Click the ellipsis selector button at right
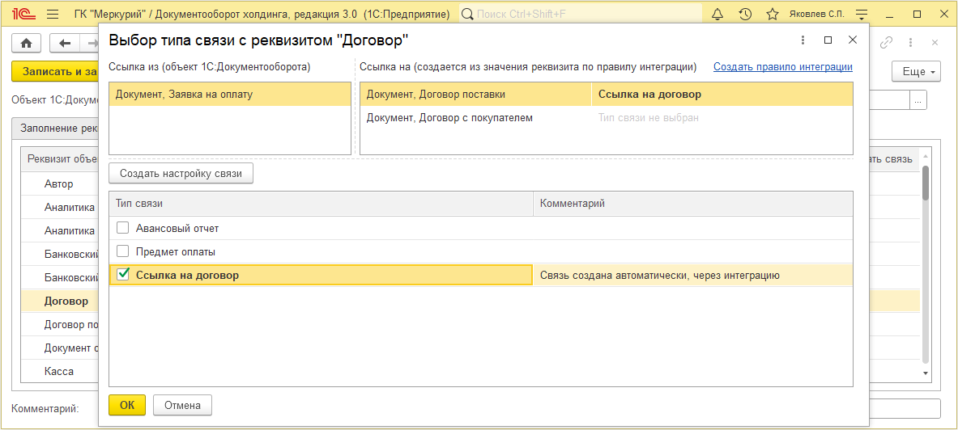Image resolution: width=958 pixels, height=430 pixels. click(x=918, y=101)
